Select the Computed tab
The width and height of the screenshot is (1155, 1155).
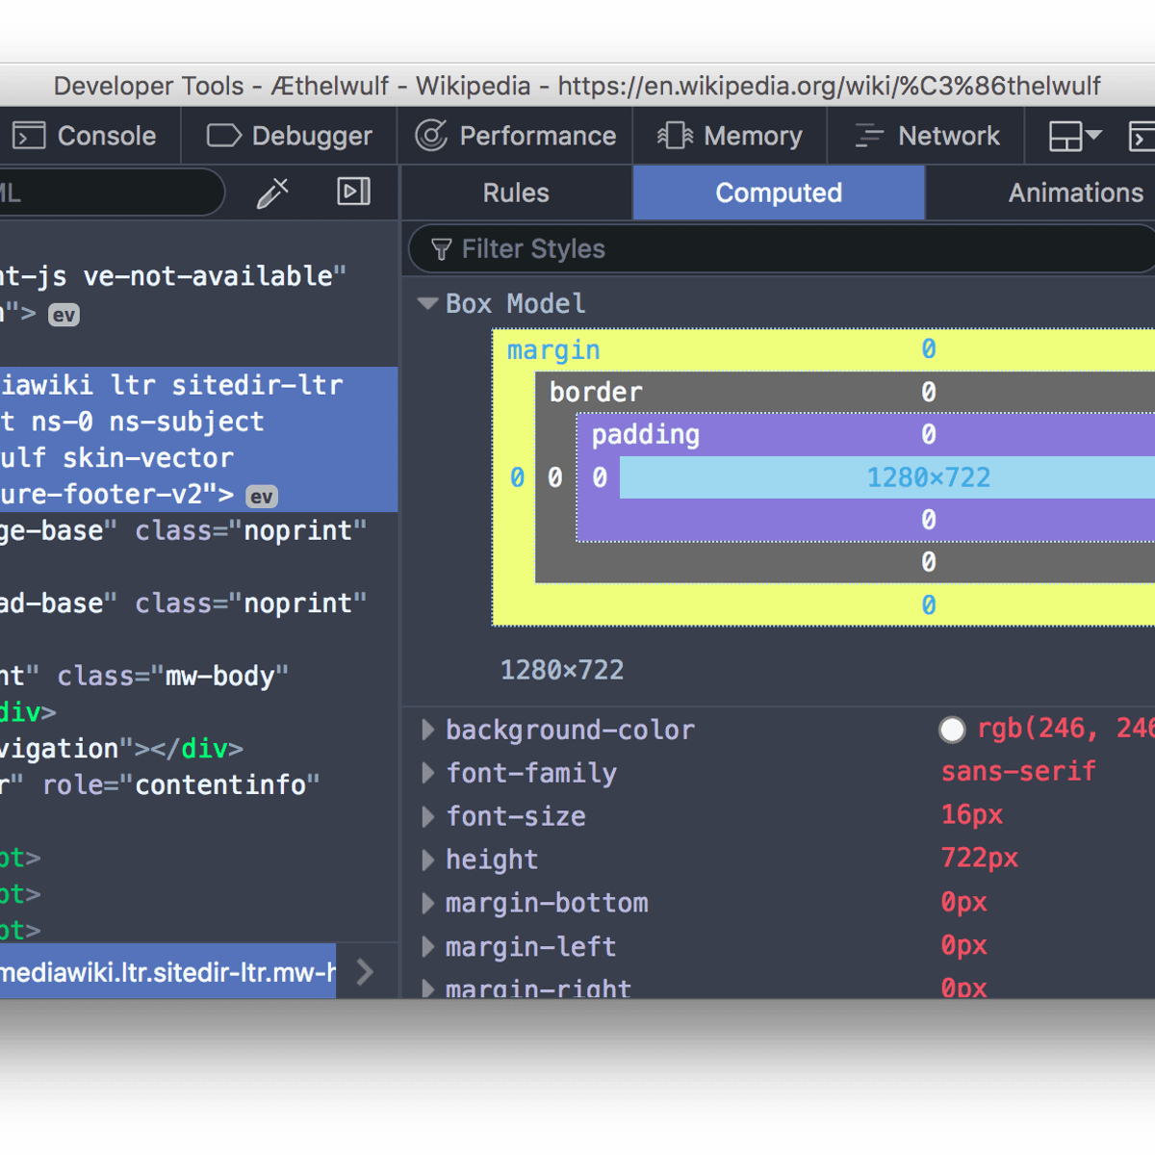coord(779,192)
